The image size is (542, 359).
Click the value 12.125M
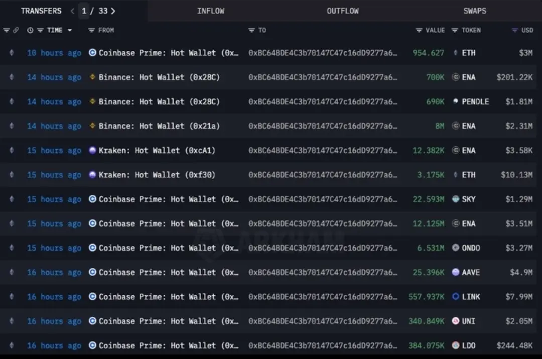[x=428, y=224]
